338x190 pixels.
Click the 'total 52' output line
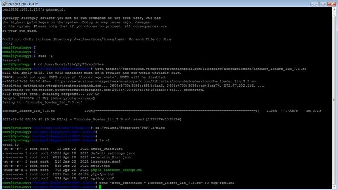pos(11,145)
